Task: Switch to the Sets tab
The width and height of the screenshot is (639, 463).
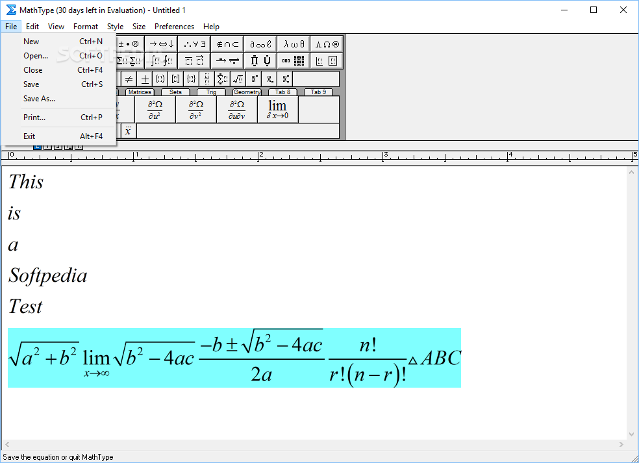Action: pyautogui.click(x=175, y=92)
